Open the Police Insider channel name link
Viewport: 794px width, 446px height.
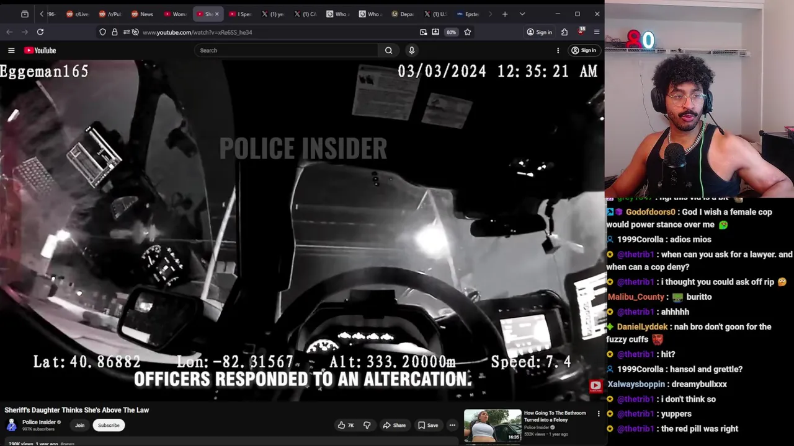[x=39, y=422]
